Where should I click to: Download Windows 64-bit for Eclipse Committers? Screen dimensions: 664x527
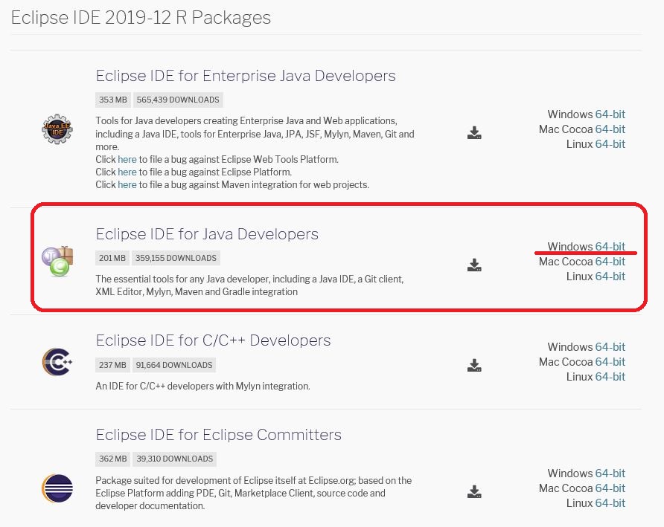[x=610, y=473]
